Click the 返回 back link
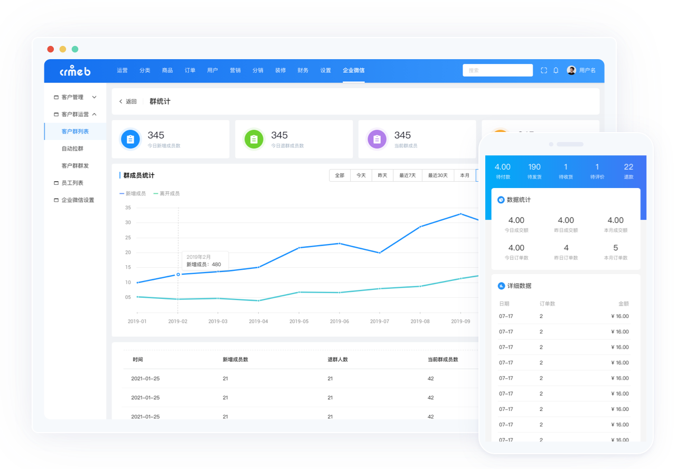Screen dimensions: 677x469 click(128, 101)
